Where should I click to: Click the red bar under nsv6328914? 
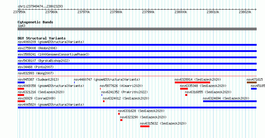coord(192,82)
